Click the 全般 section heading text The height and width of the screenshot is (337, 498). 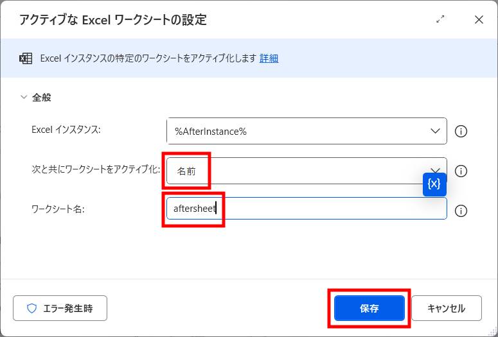42,97
